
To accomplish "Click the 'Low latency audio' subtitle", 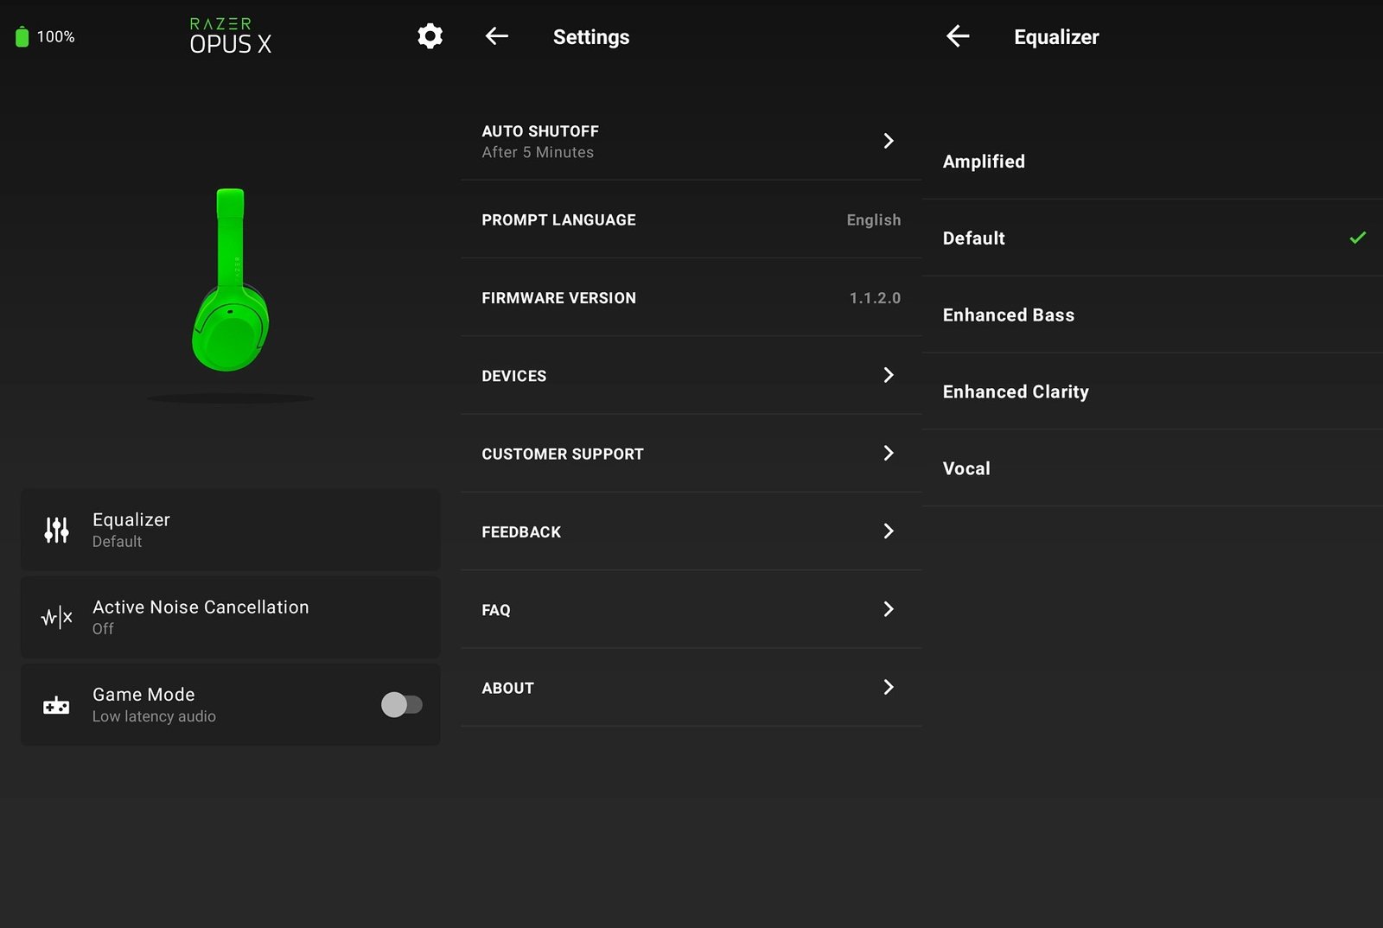I will click(x=154, y=716).
